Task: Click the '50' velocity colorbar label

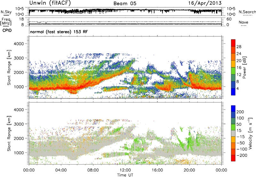Action: (239, 124)
